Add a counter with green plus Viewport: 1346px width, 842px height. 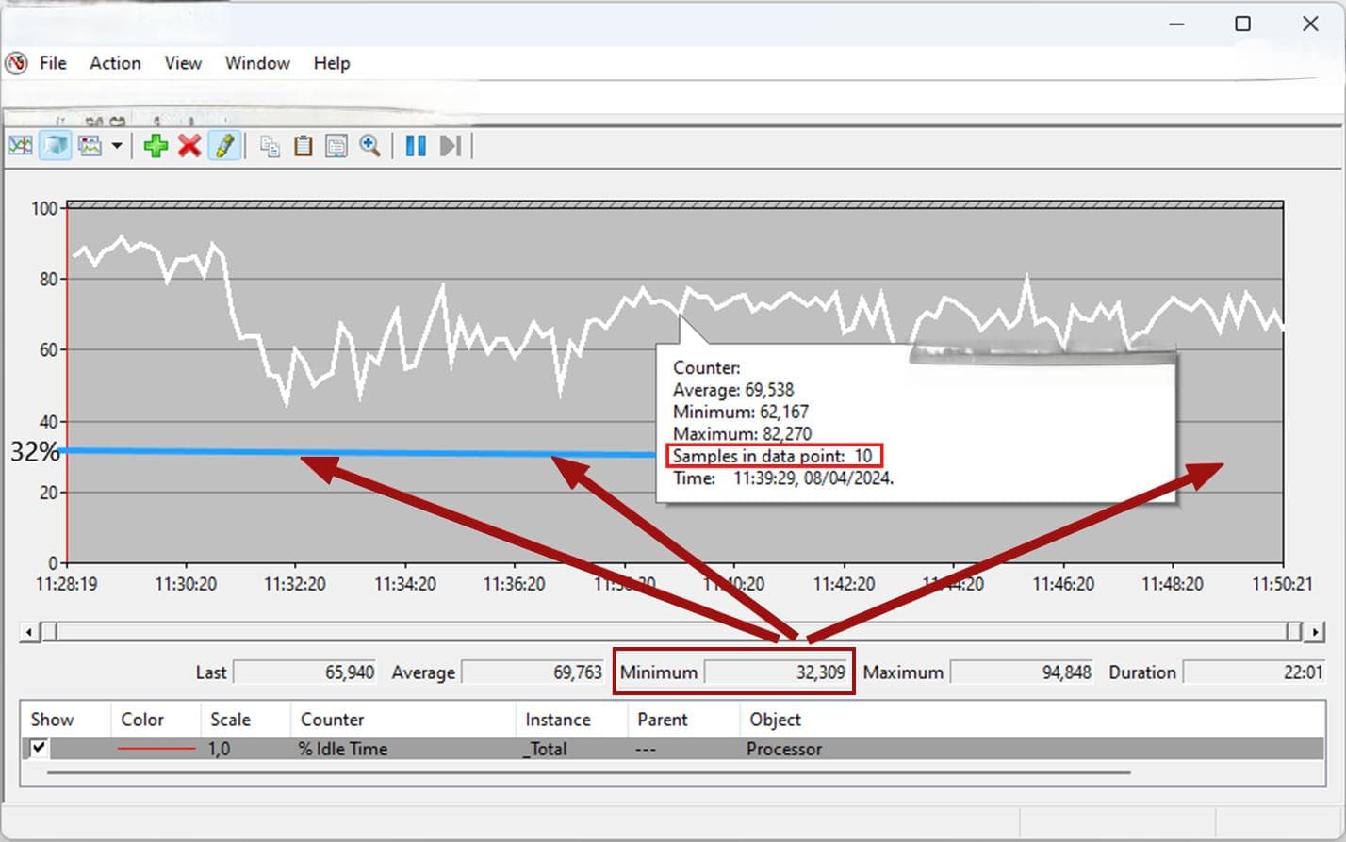[156, 146]
